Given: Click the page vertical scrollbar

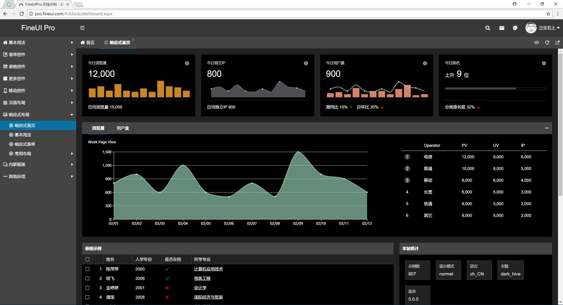Looking at the screenshot, I should point(560,125).
